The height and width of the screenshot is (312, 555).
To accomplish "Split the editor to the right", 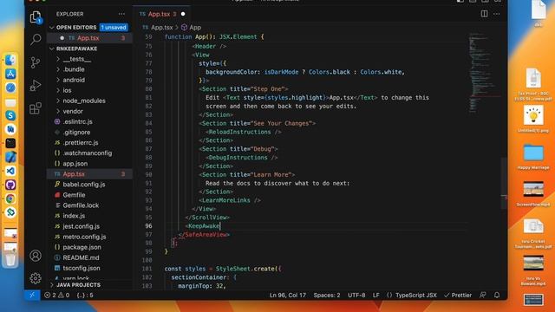I will click(x=484, y=14).
